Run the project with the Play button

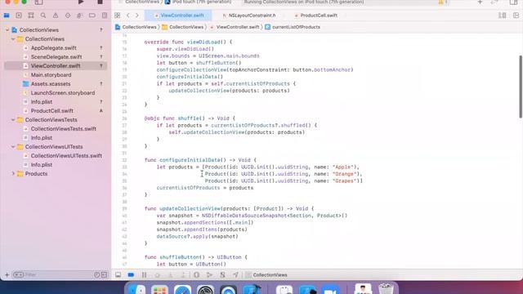click(81, 2)
